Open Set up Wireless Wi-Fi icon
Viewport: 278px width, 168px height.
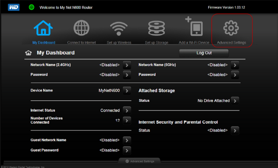(x=119, y=28)
